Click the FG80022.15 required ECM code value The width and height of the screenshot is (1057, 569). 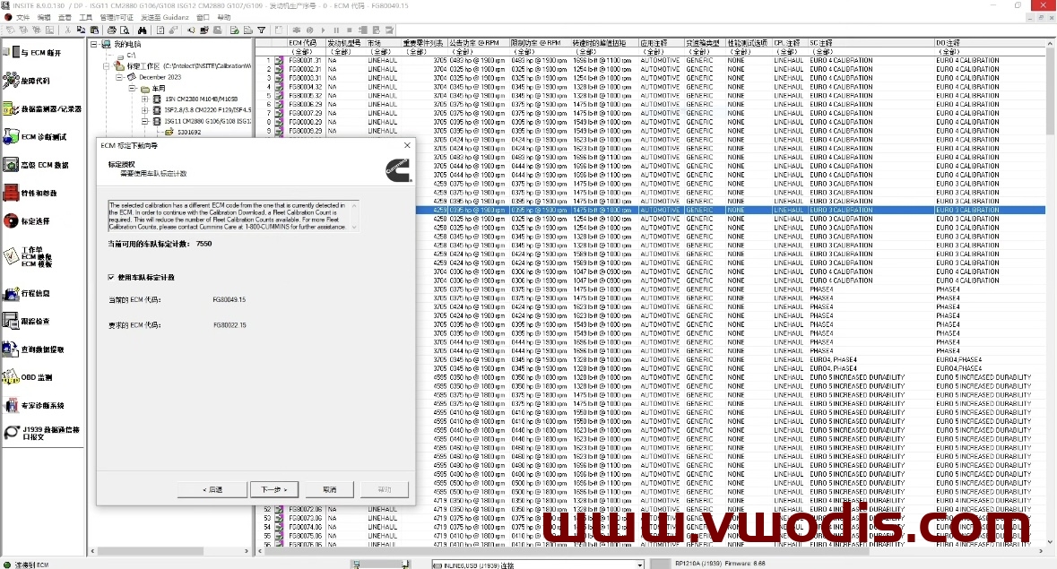[x=230, y=325]
